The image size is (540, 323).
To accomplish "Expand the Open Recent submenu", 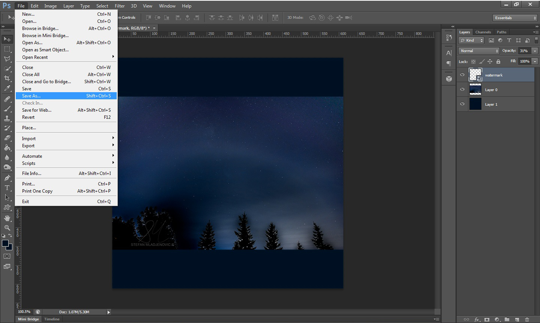I will 66,57.
